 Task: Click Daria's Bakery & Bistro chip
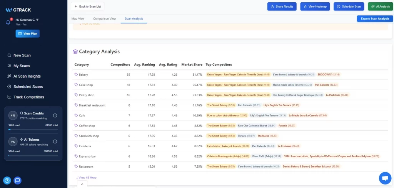pyautogui.click(x=311, y=166)
